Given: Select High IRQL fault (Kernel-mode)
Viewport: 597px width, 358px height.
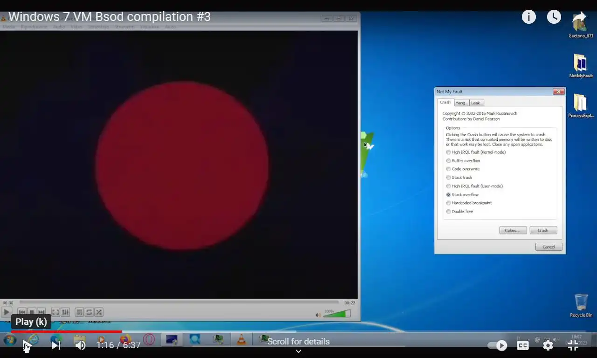Looking at the screenshot, I should (476, 152).
